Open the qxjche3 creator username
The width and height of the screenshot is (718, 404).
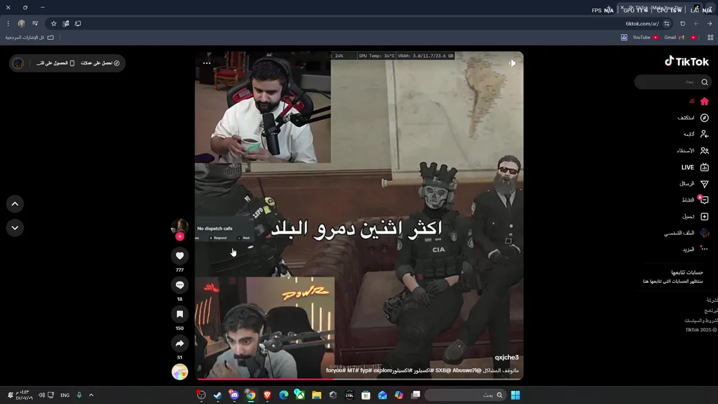[x=507, y=357]
